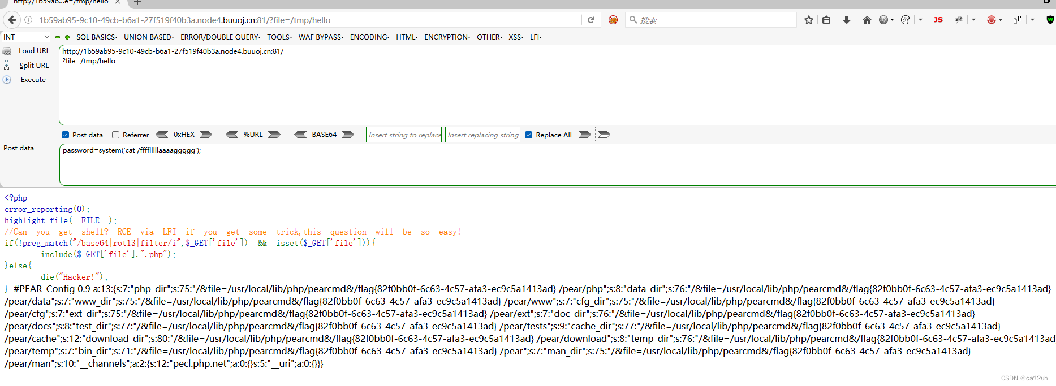The height and width of the screenshot is (386, 1056).
Task: Click the Split URL scissors icon
Action: (7, 66)
